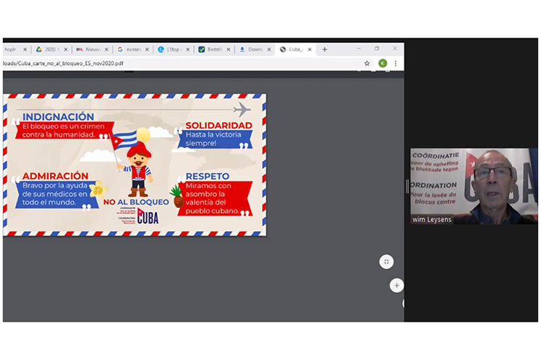This screenshot has height=360, width=541.
Task: Switch to the 'Stop' tab
Action: 171,49
